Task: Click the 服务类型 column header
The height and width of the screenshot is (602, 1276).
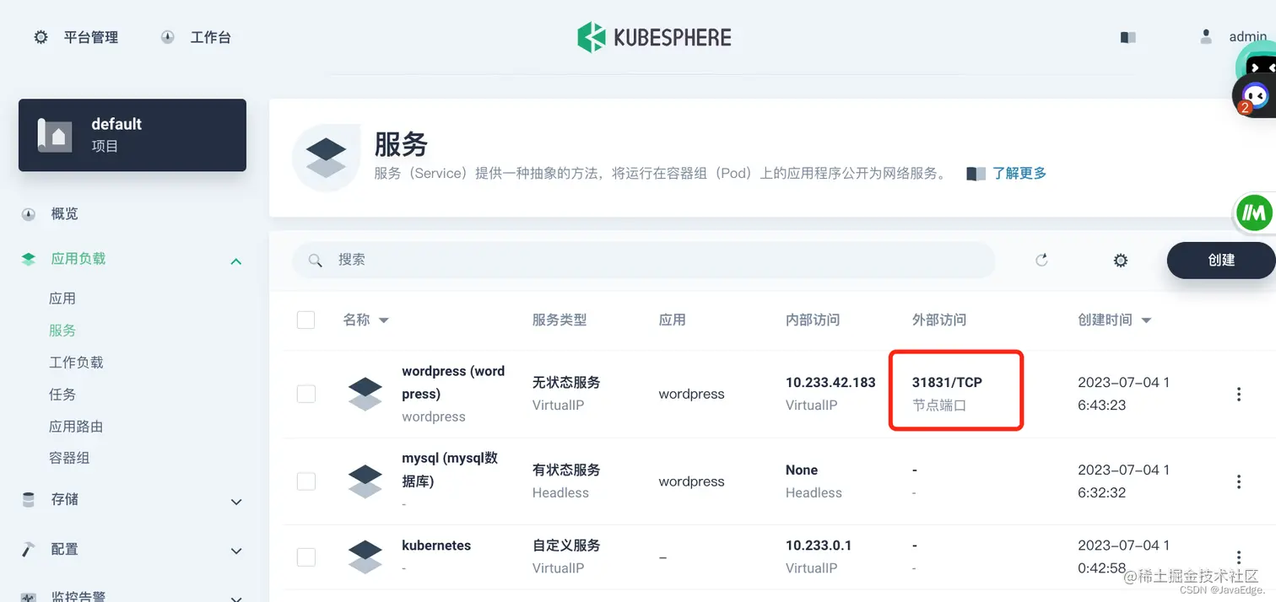Action: click(x=560, y=320)
